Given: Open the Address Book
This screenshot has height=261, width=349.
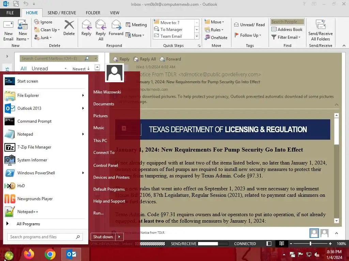Looking at the screenshot, I should [x=287, y=29].
